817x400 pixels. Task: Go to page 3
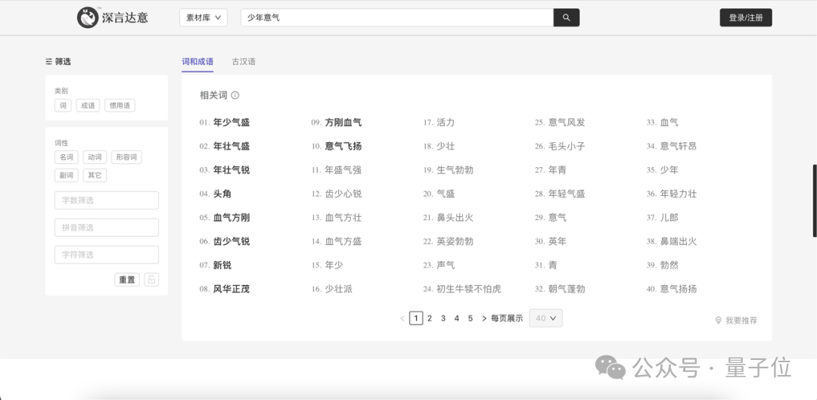tap(443, 318)
